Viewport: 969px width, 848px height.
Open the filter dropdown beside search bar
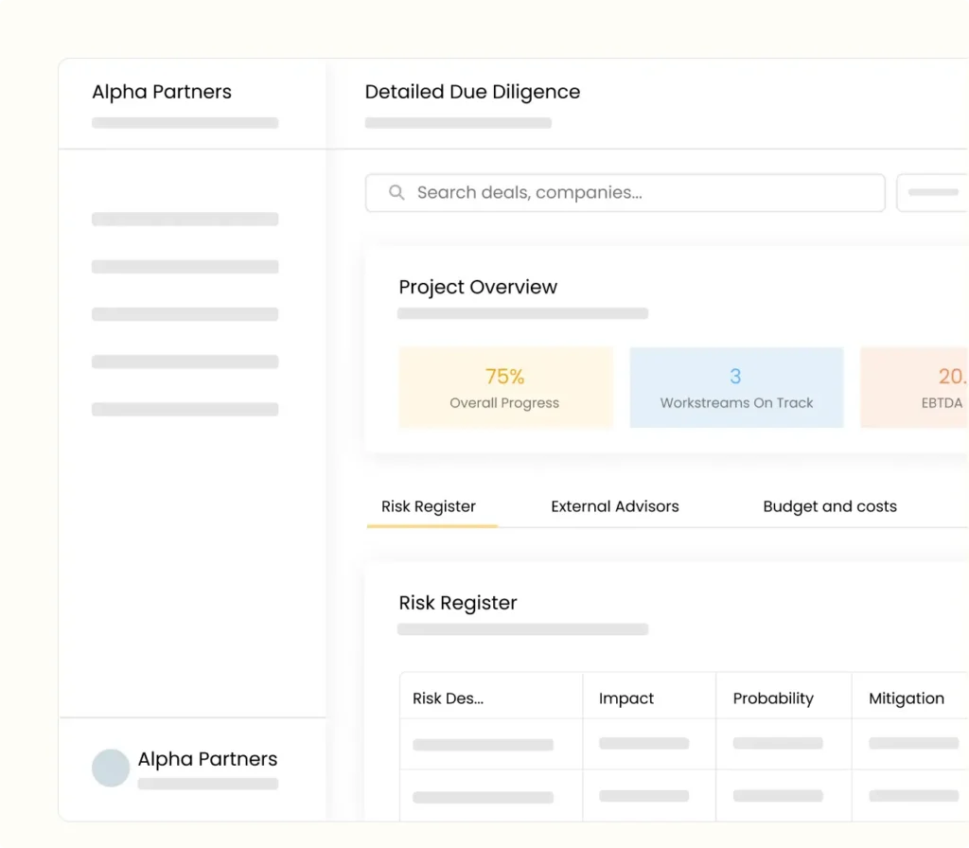coord(933,193)
